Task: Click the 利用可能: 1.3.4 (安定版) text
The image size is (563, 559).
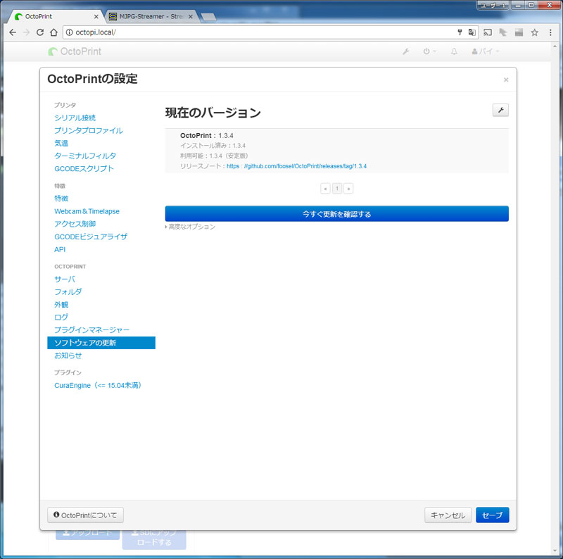Action: point(214,156)
